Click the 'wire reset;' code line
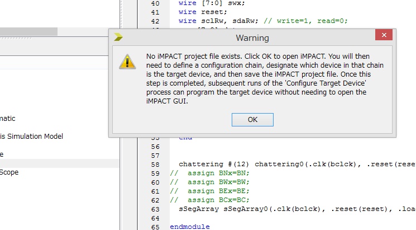The image size is (416, 230). point(196,12)
